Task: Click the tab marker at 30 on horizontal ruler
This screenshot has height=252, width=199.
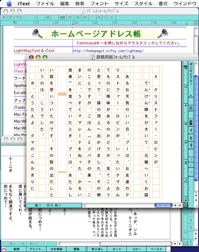Action: coord(73,23)
